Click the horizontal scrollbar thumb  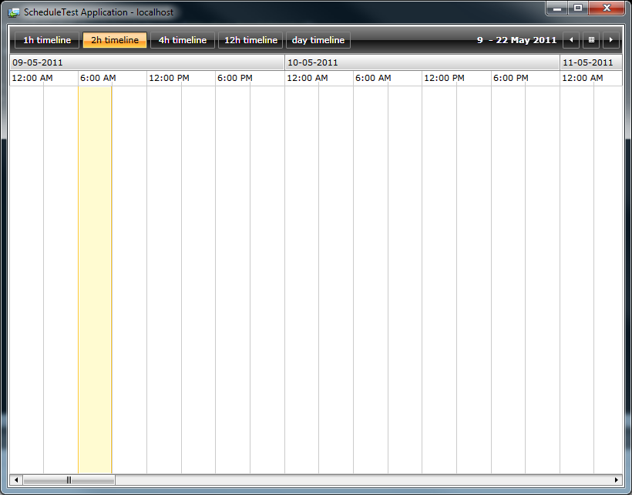[69, 480]
